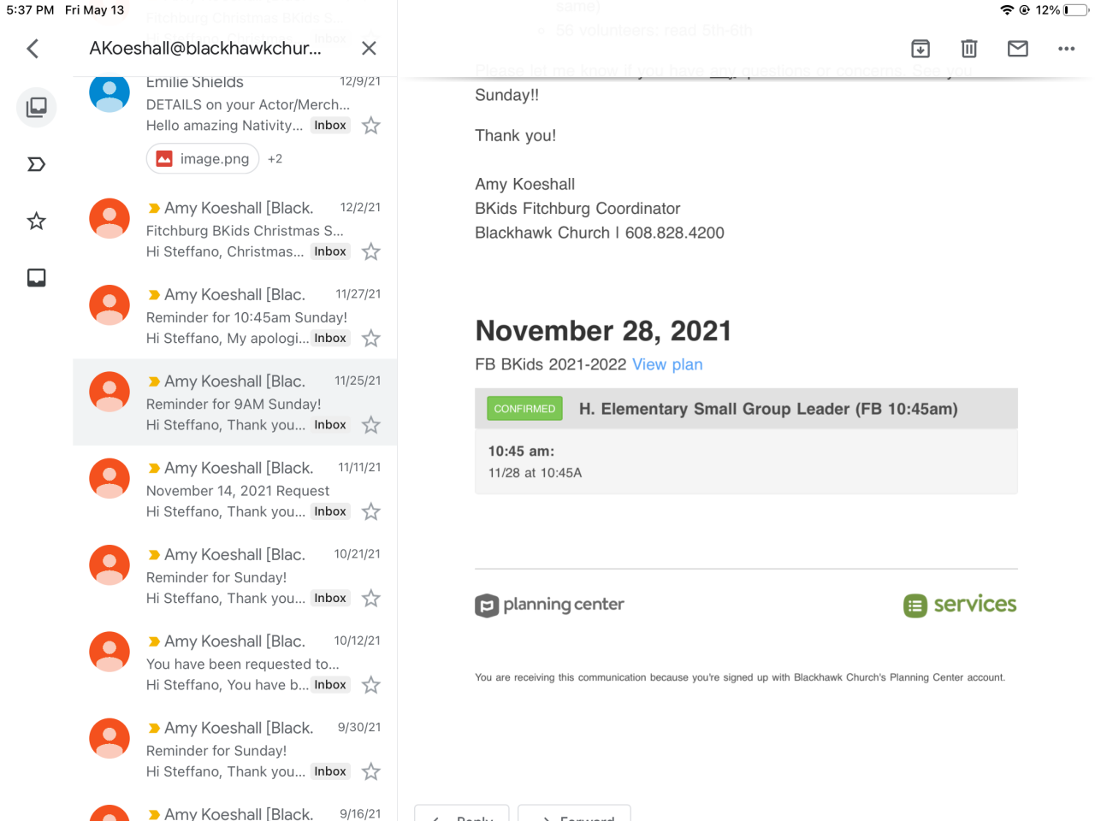
Task: Mark the email as unread
Action: (x=1018, y=49)
